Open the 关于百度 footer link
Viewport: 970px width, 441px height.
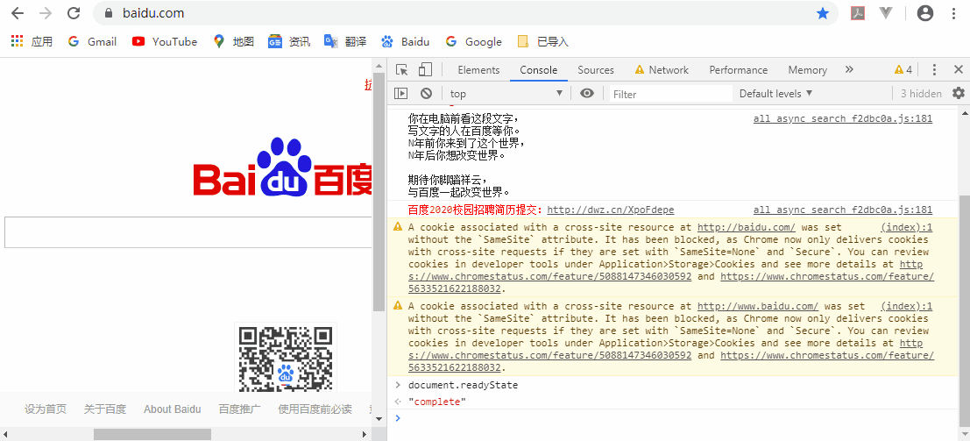(104, 409)
